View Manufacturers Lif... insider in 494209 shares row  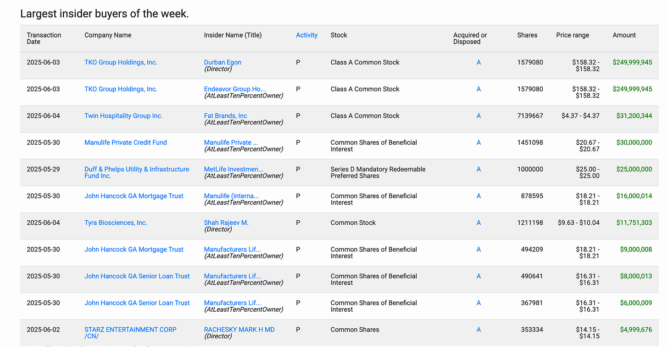click(x=233, y=249)
